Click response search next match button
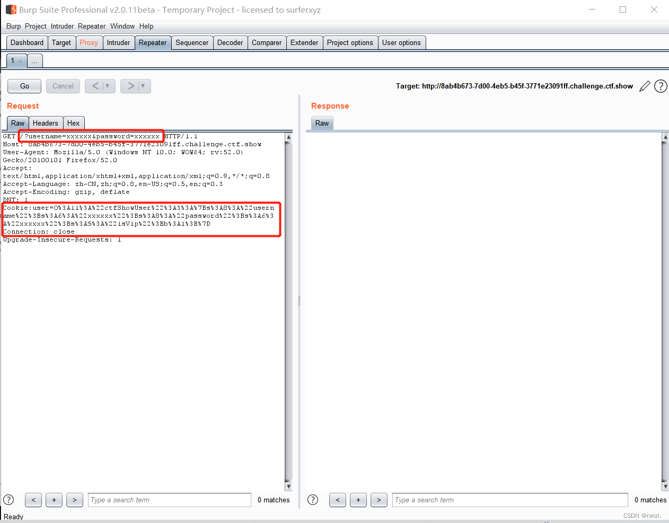 pyautogui.click(x=378, y=500)
